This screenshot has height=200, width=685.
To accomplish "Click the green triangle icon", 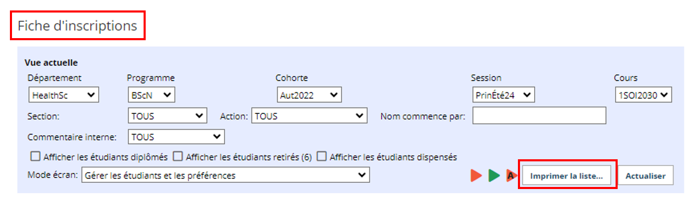I will point(494,175).
